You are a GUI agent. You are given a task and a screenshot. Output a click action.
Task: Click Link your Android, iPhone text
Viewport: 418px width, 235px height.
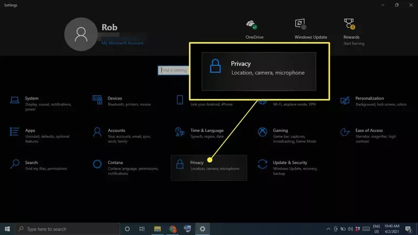pos(211,104)
